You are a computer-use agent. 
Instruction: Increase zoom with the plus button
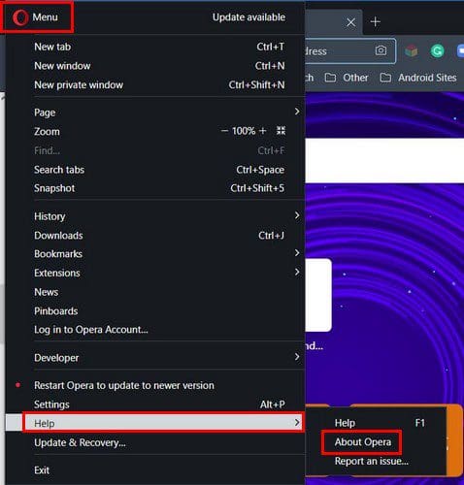(x=263, y=131)
